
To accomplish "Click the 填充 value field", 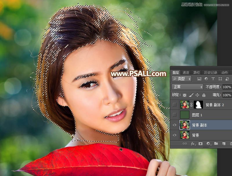I will [x=227, y=95].
